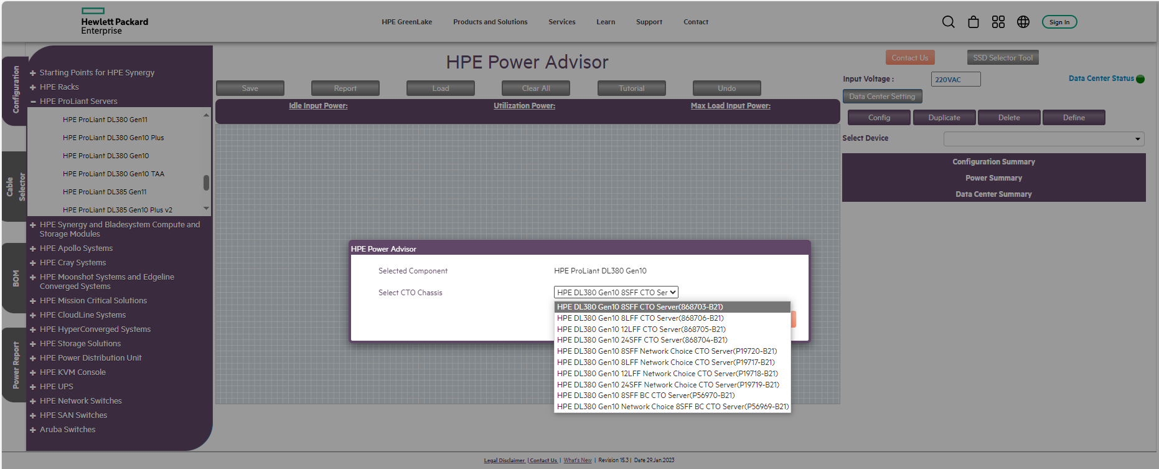This screenshot has width=1159, height=469.
Task: Click the Contact Us orange button
Action: [x=910, y=58]
